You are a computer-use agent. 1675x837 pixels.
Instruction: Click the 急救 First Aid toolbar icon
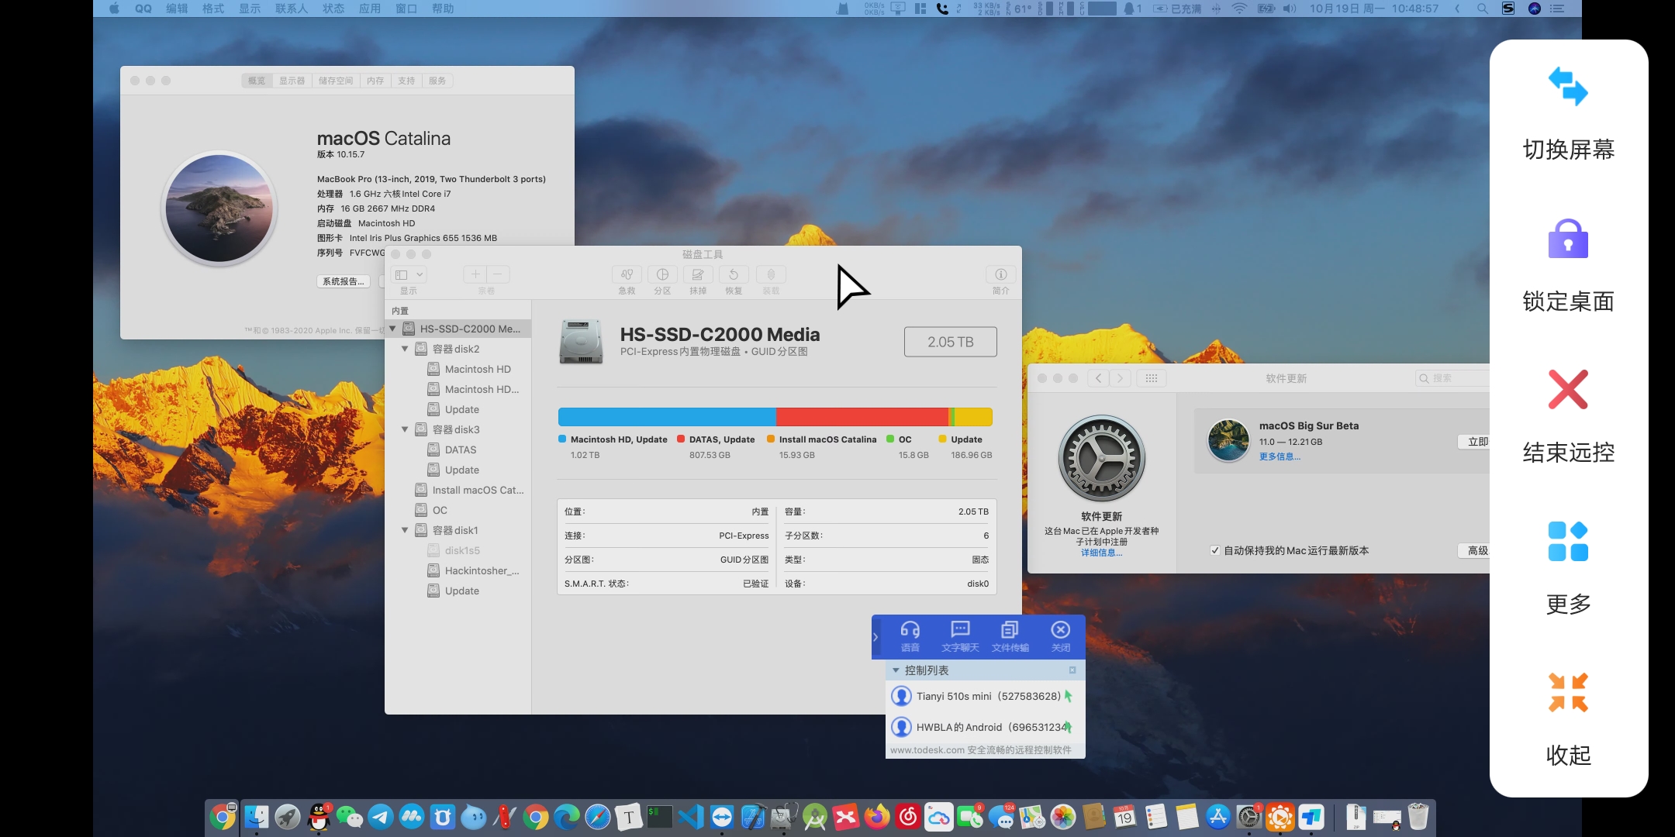(627, 274)
